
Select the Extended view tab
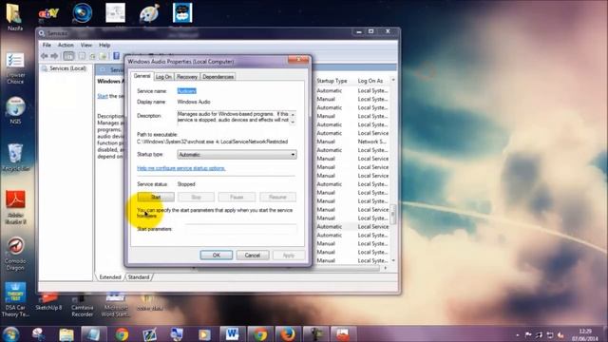(110, 277)
